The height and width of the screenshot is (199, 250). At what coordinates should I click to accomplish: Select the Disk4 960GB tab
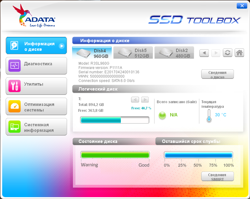coord(92,53)
